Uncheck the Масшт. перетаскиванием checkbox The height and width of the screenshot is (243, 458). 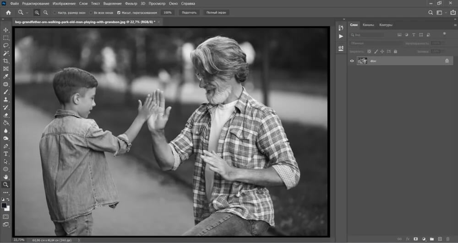click(119, 13)
